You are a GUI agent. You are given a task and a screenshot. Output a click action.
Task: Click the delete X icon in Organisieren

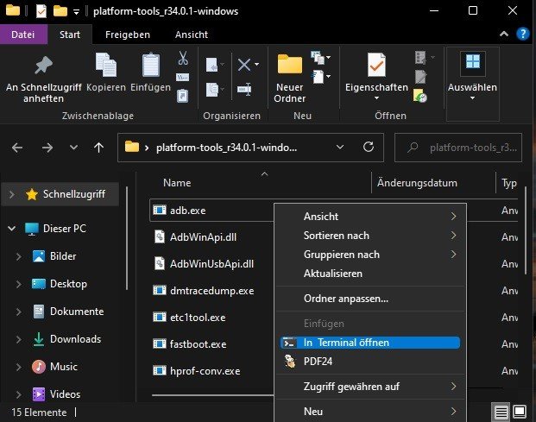point(244,65)
